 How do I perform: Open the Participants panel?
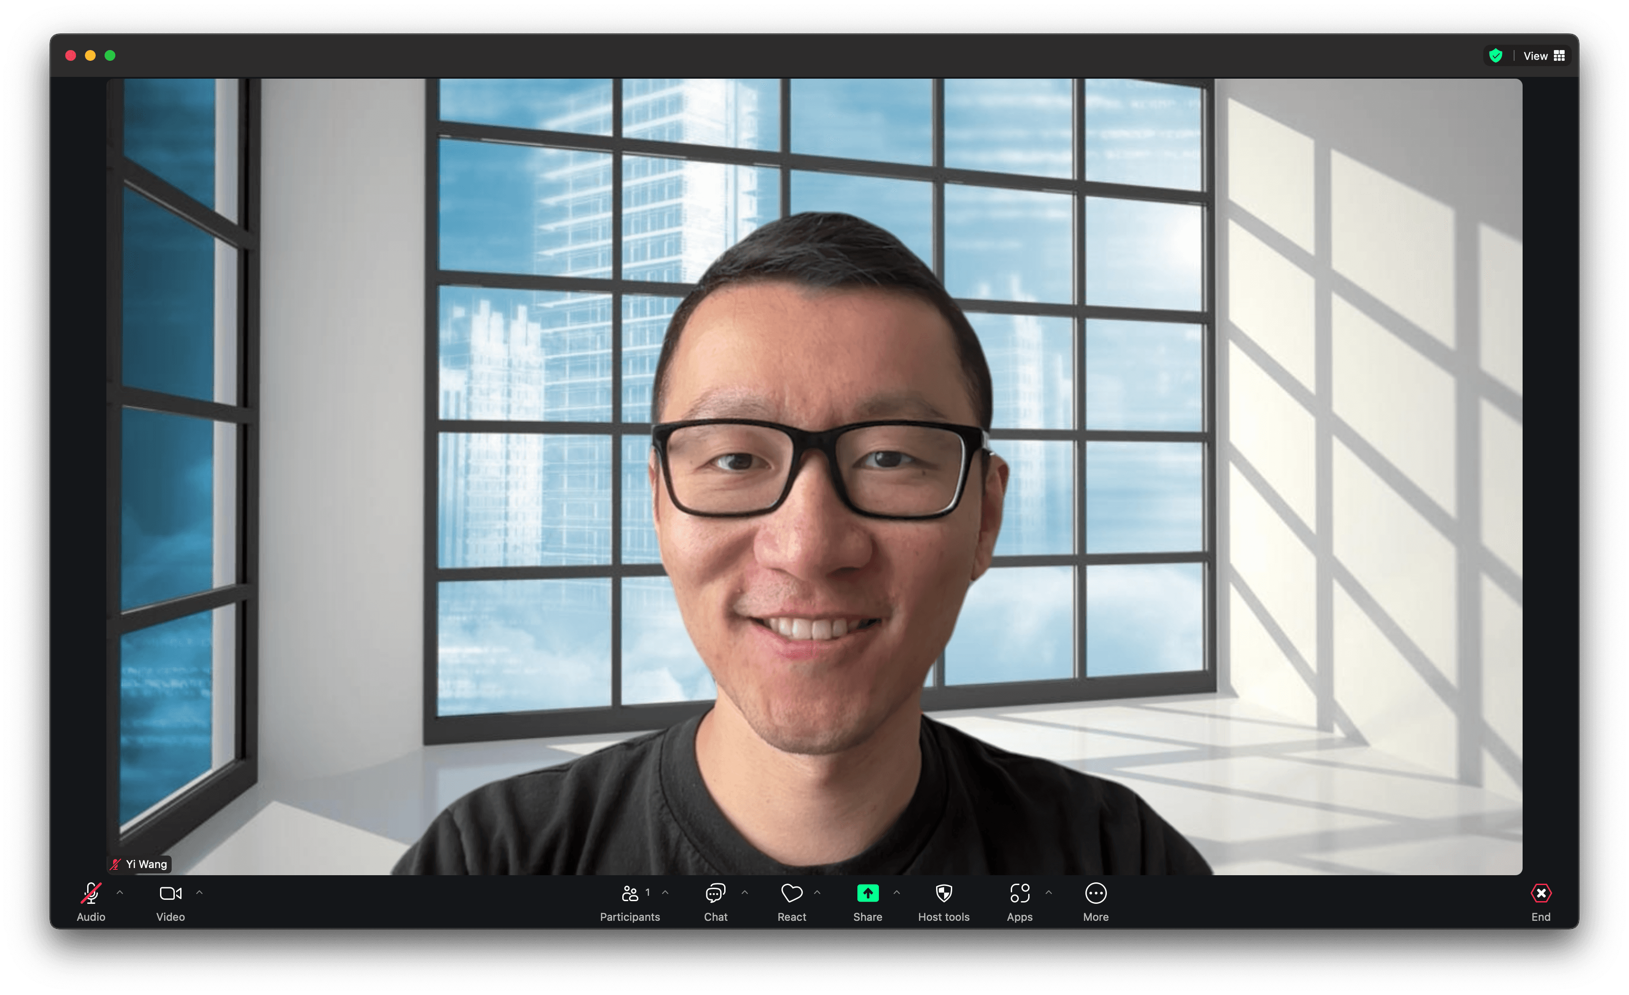[629, 902]
